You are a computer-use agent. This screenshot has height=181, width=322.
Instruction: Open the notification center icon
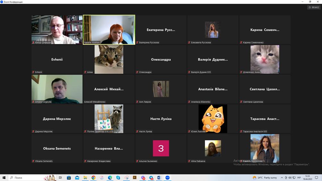click(x=317, y=177)
